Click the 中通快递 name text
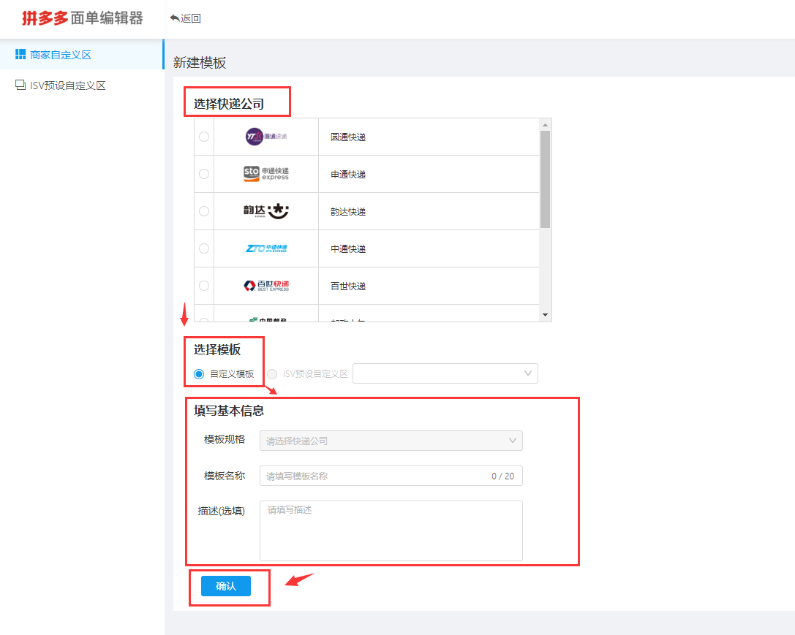Screen dimensions: 795x635 348,248
